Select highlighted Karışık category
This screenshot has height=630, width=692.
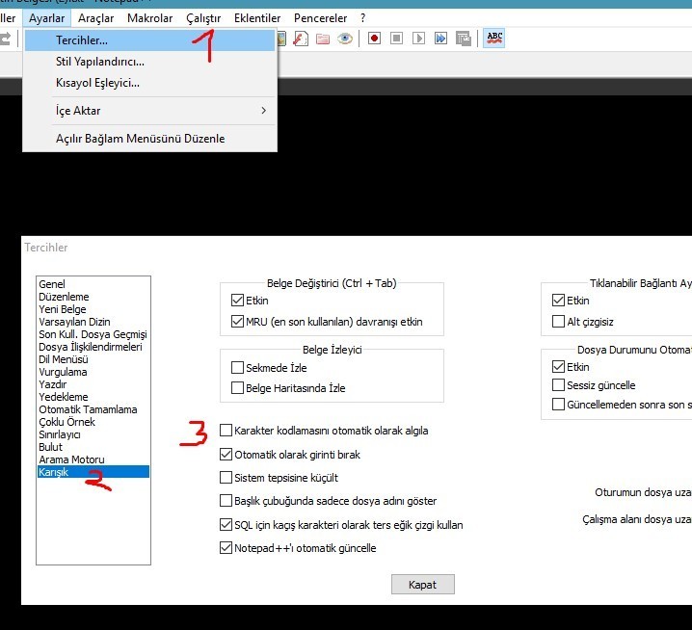point(93,472)
